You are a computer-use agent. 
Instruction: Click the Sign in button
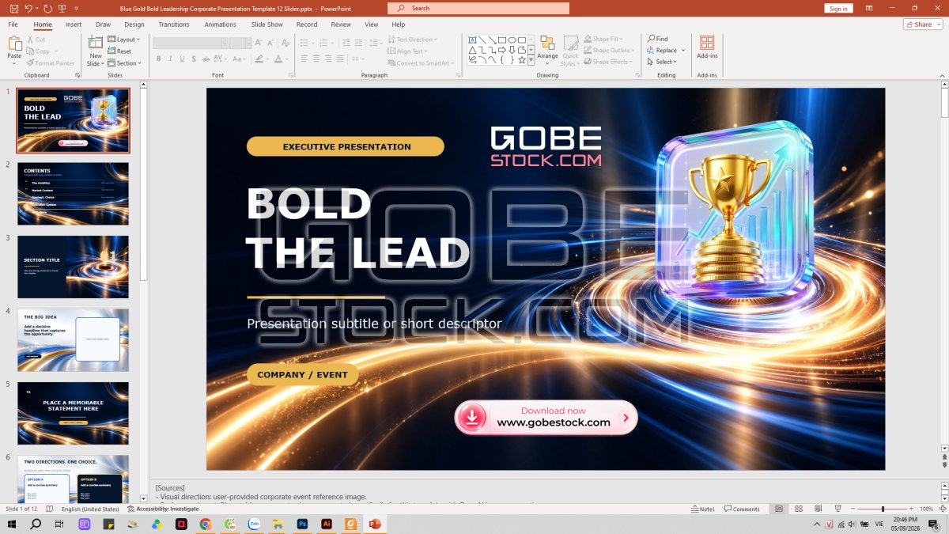(838, 8)
